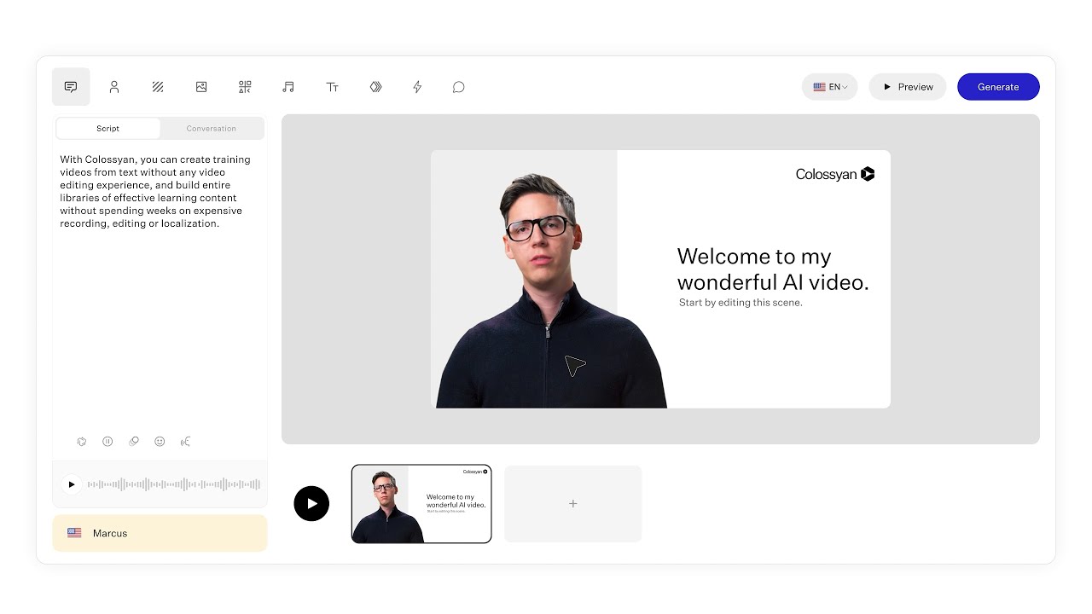Screen dimensions: 1092x614
Task: Expand the EN language dropdown
Action: click(x=830, y=87)
